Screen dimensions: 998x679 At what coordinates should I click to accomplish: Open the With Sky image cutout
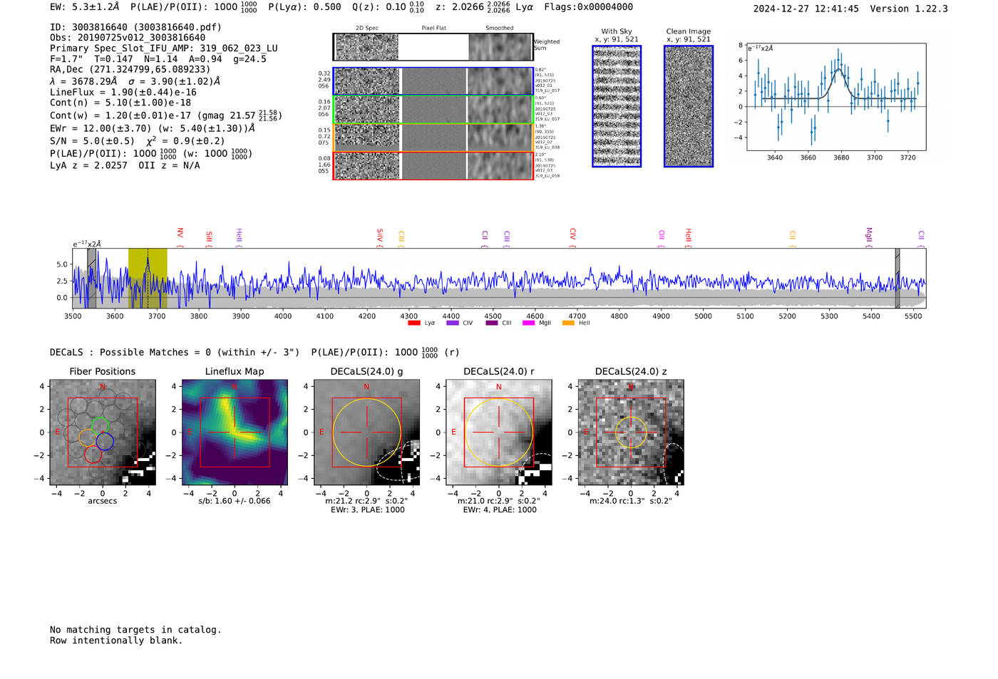[x=617, y=106]
